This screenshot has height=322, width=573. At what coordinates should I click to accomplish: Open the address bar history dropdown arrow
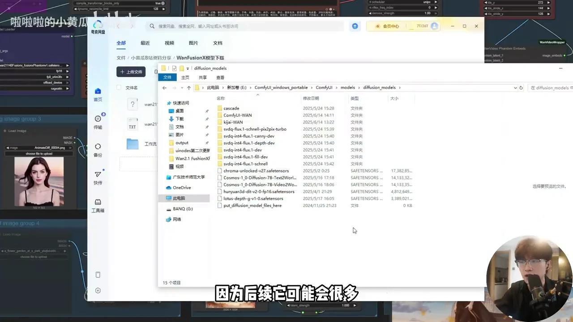click(x=515, y=87)
